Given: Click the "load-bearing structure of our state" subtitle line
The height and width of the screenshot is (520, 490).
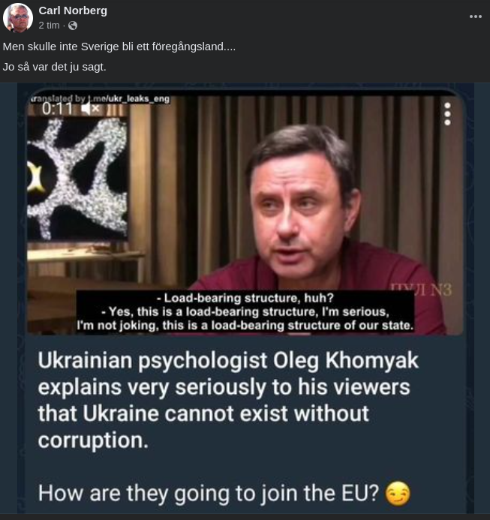Looking at the screenshot, I should 245,326.
